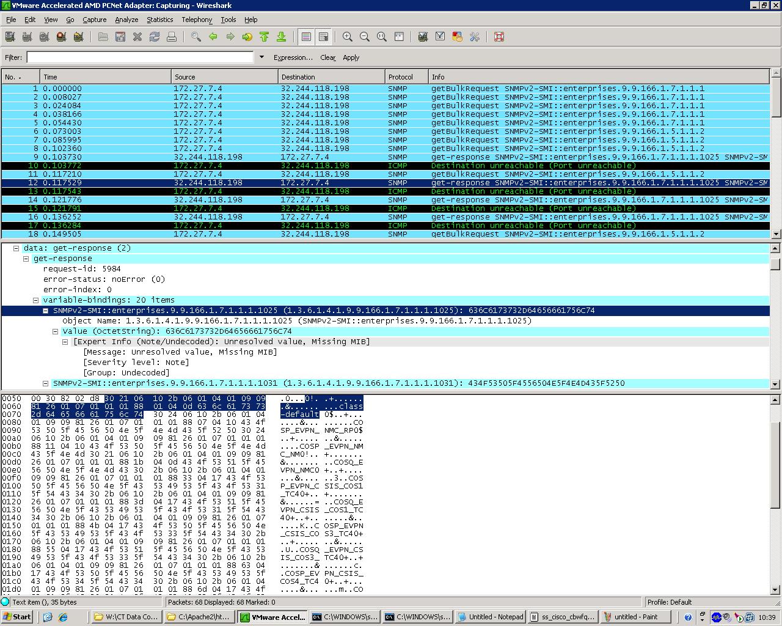782x626 pixels.
Task: Restart the running capture icon
Action: point(78,37)
